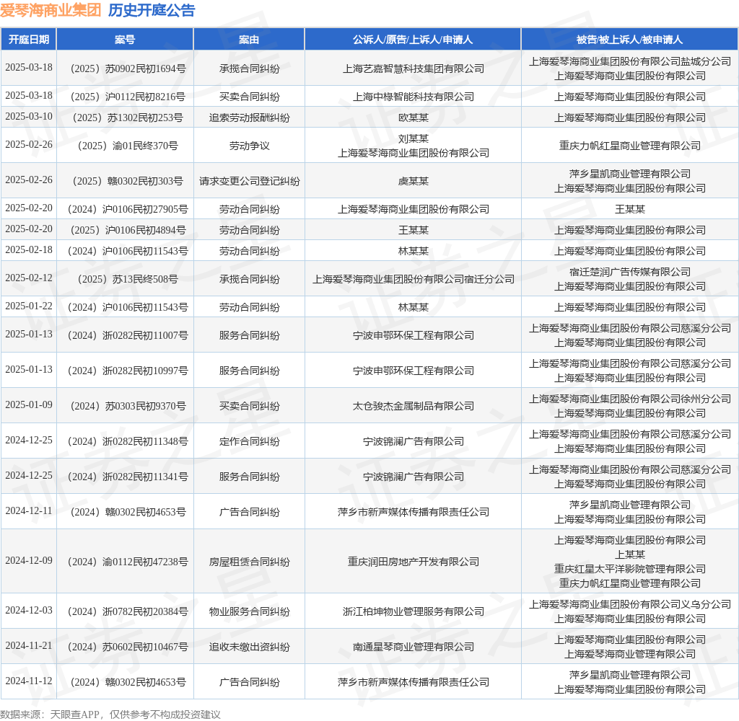The height and width of the screenshot is (721, 739).
Task: Click the 历史开庭公告 heading
Action: (x=152, y=10)
